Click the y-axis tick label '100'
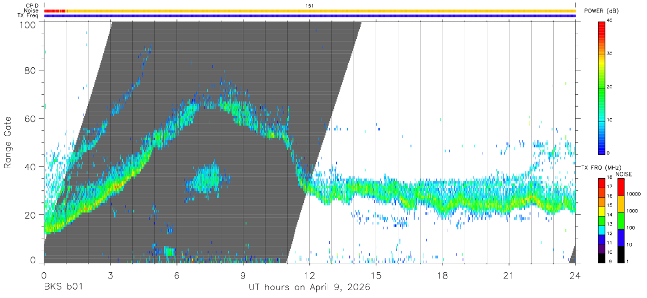 [x=28, y=25]
